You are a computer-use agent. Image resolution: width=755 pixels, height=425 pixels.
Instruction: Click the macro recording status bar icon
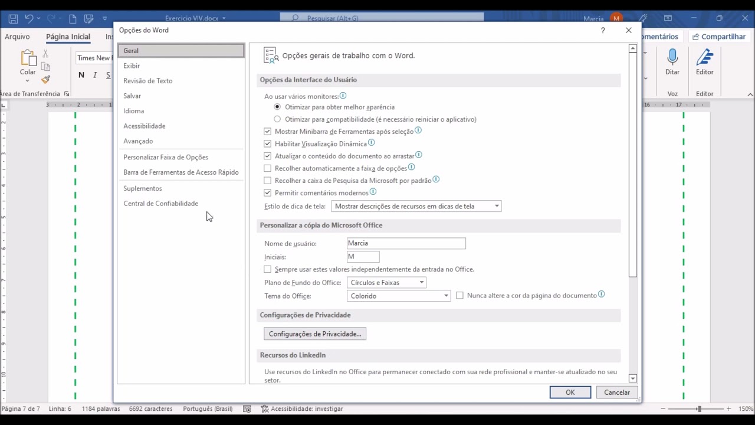pyautogui.click(x=247, y=408)
